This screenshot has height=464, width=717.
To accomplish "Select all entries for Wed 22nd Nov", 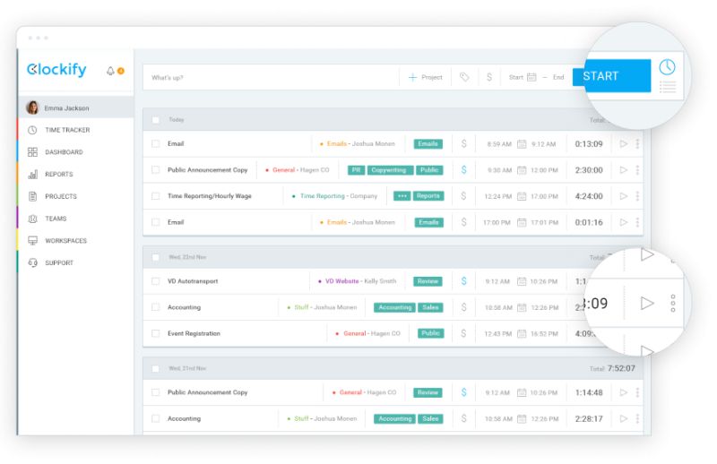I will coord(156,257).
